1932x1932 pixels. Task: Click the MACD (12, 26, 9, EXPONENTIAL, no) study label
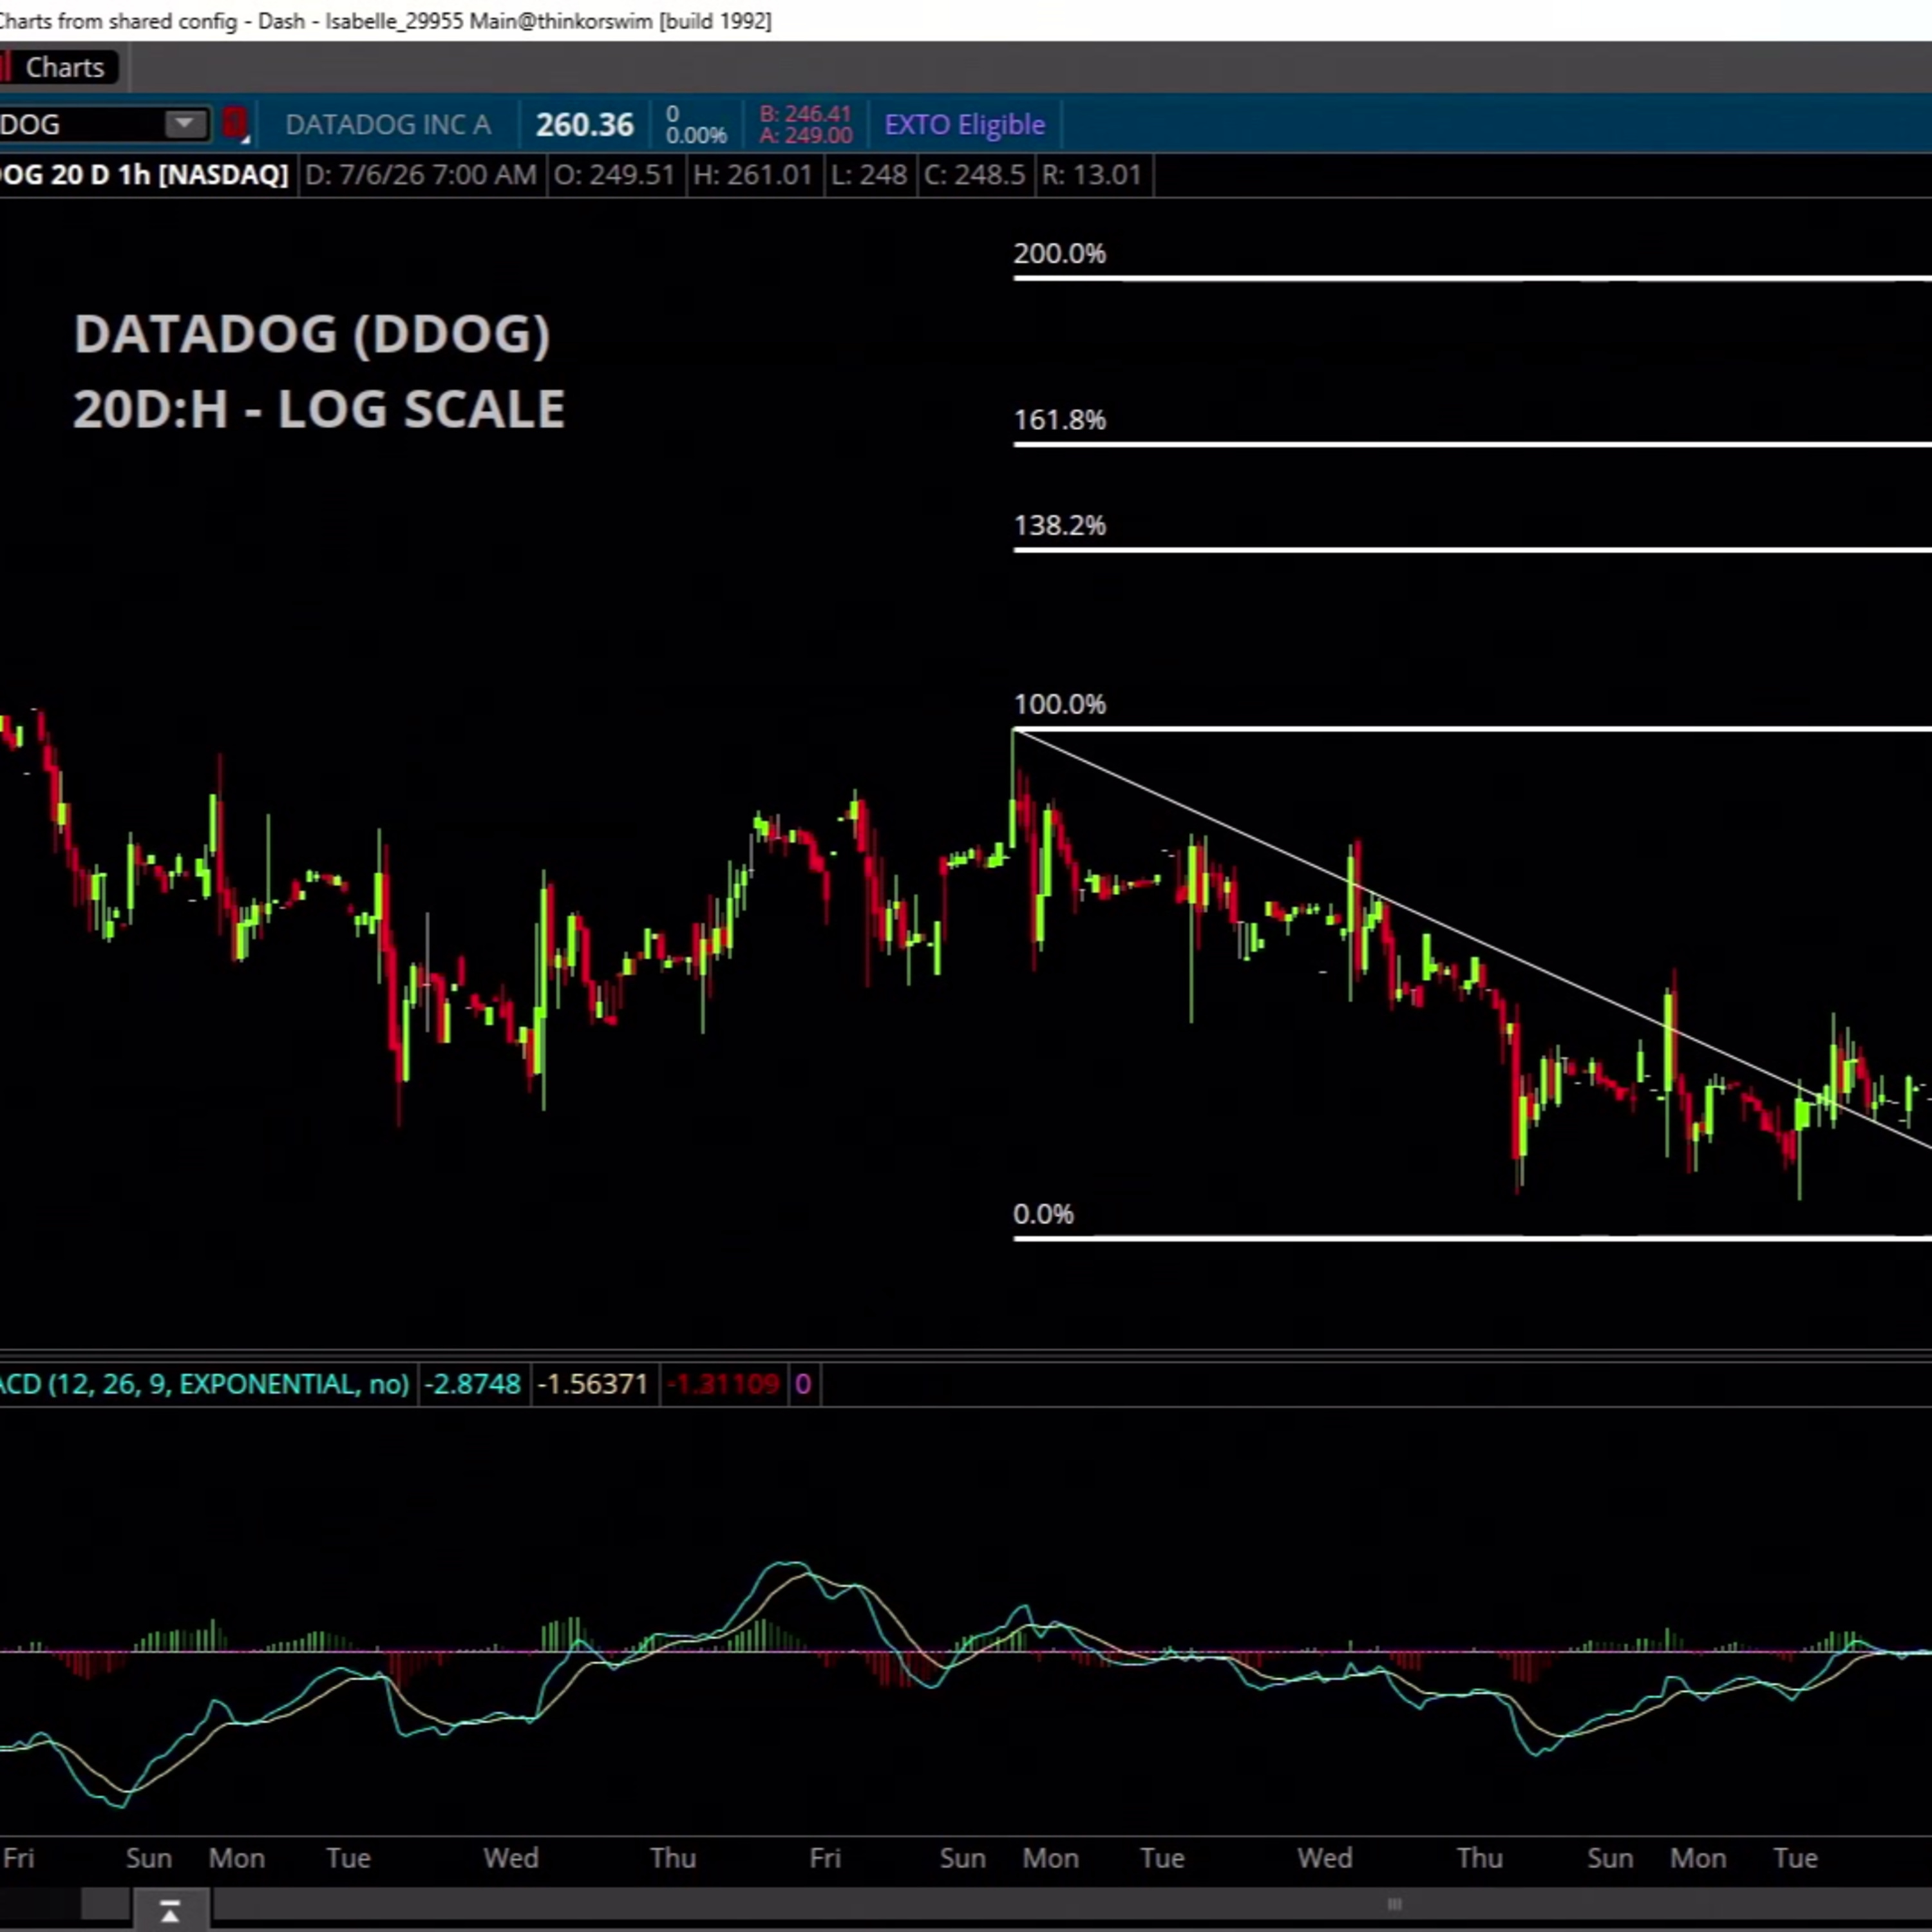pyautogui.click(x=204, y=1384)
